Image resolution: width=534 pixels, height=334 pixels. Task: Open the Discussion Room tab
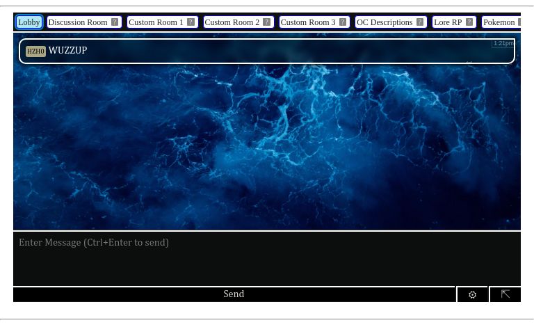click(x=77, y=22)
